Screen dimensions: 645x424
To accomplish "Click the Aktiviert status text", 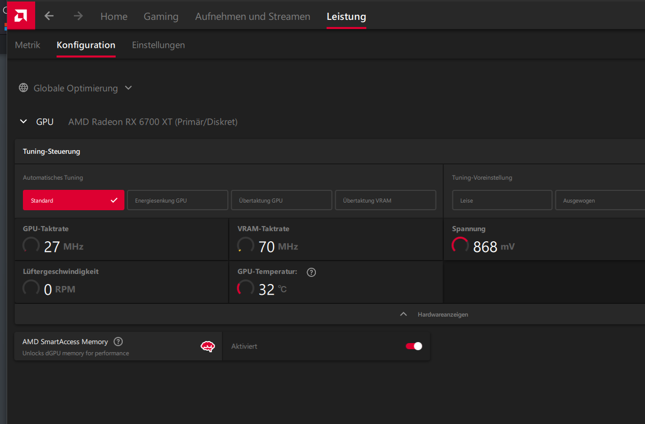I will tap(244, 346).
